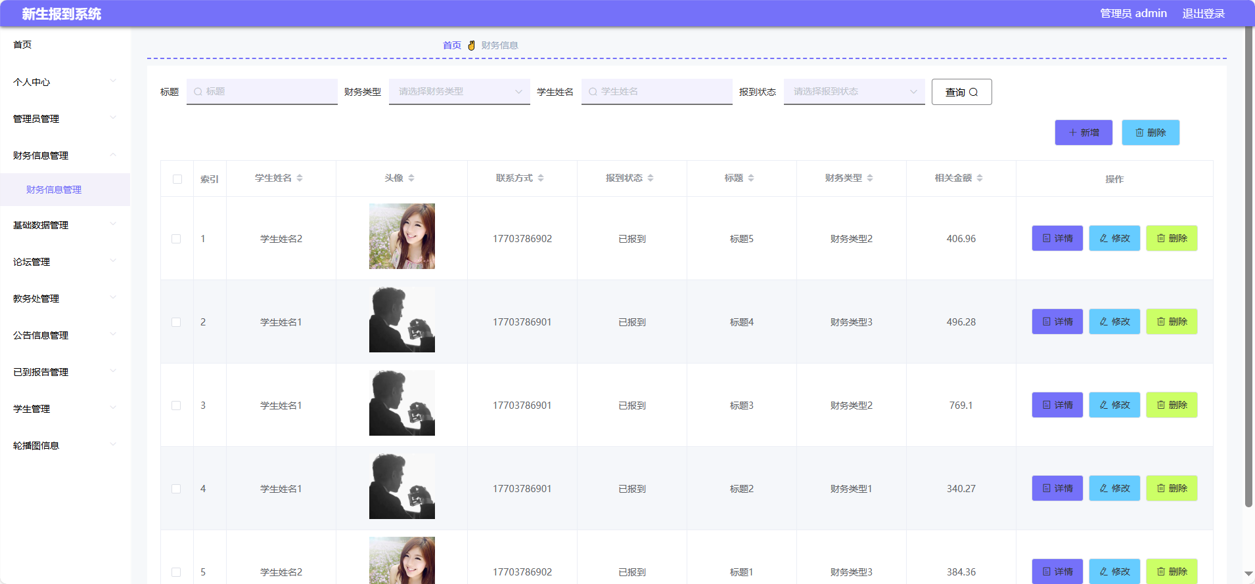
Task: Check the checkbox for row index 1
Action: (176, 239)
